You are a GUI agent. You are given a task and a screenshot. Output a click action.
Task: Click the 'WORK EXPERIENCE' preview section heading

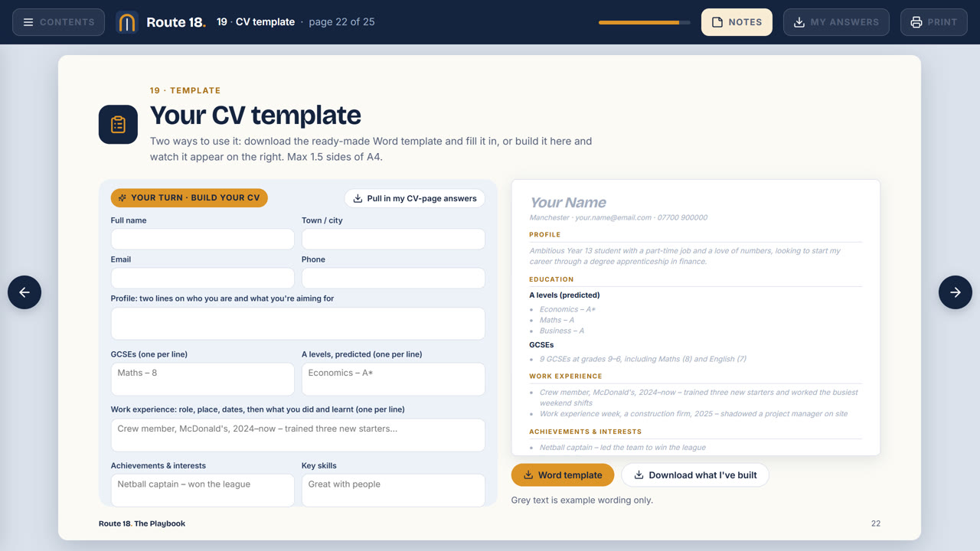point(566,376)
